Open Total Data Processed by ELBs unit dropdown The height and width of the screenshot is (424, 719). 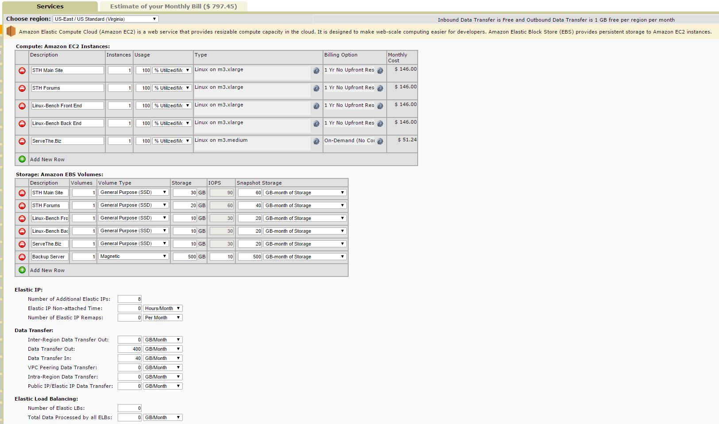tap(162, 417)
